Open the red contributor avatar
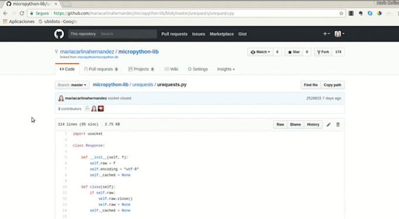The height and width of the screenshot is (219, 399). 101,108
